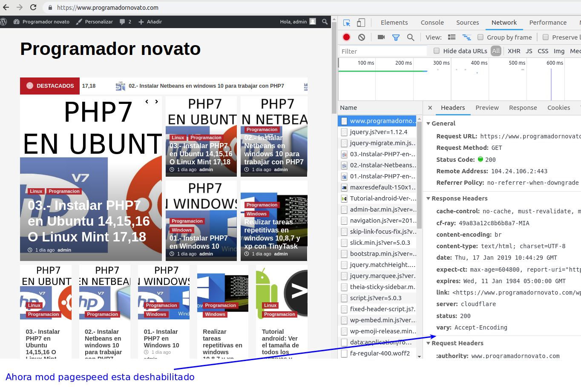The height and width of the screenshot is (387, 581).
Task: Collapse the General section
Action: (x=429, y=123)
